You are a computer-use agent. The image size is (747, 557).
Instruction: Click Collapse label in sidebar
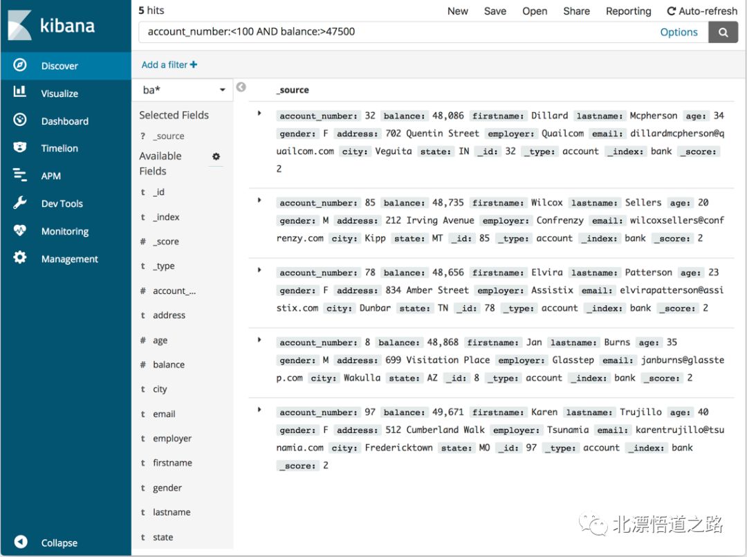coord(59,542)
